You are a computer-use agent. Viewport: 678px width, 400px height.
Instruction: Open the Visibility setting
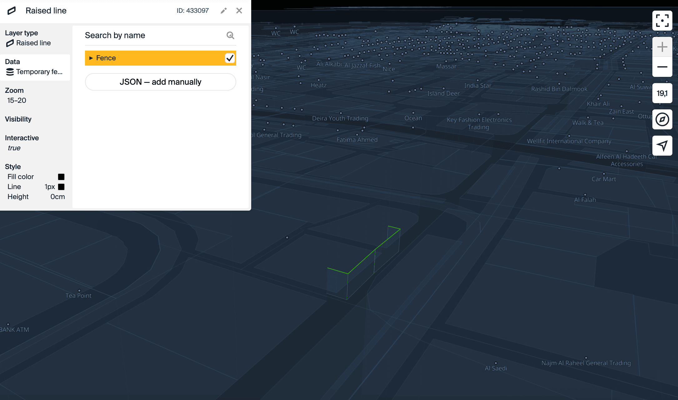pyautogui.click(x=18, y=119)
